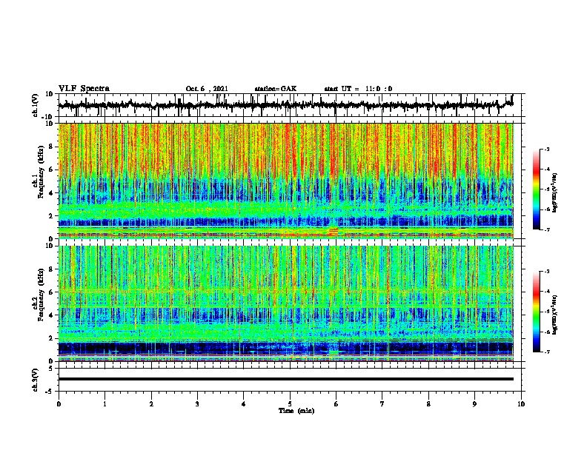The image size is (587, 453).
Task: Select the "Oct. 6, 2021" date label
Action: [207, 89]
